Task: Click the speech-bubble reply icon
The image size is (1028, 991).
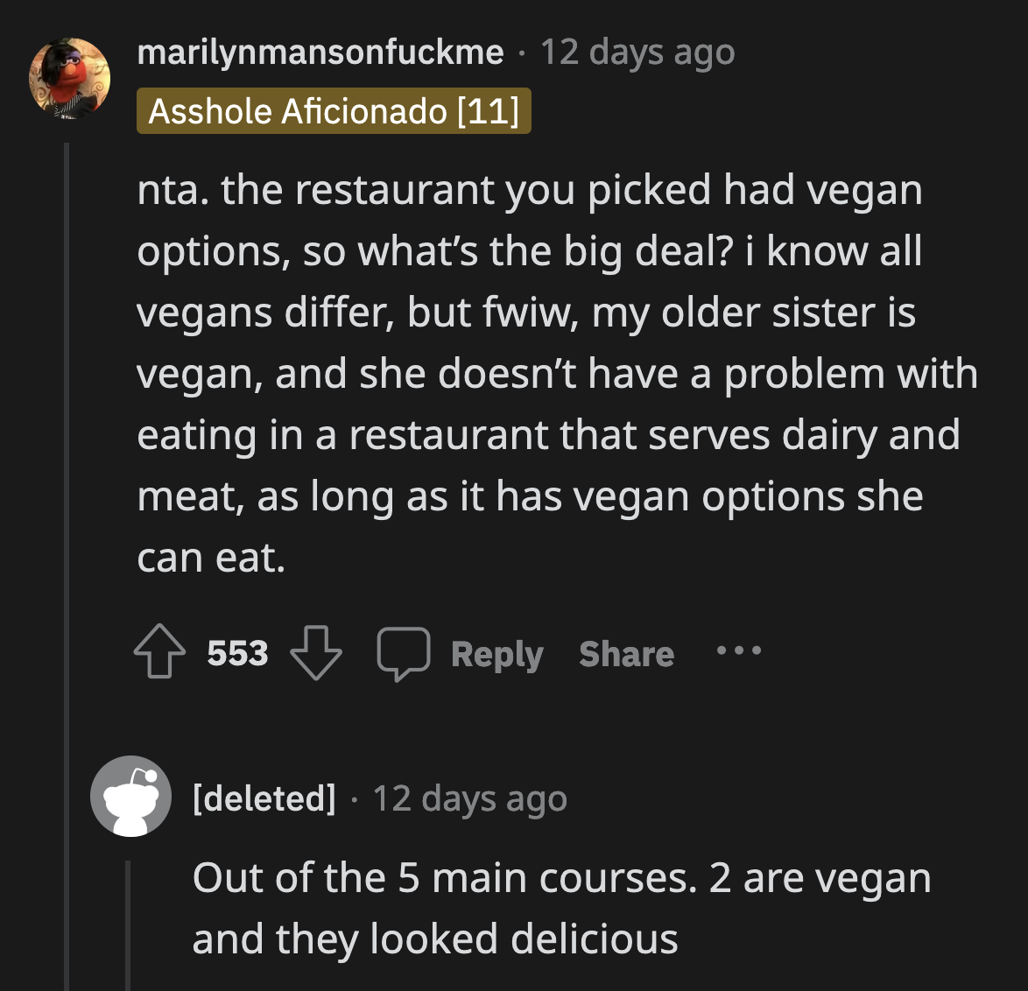Action: coord(405,651)
